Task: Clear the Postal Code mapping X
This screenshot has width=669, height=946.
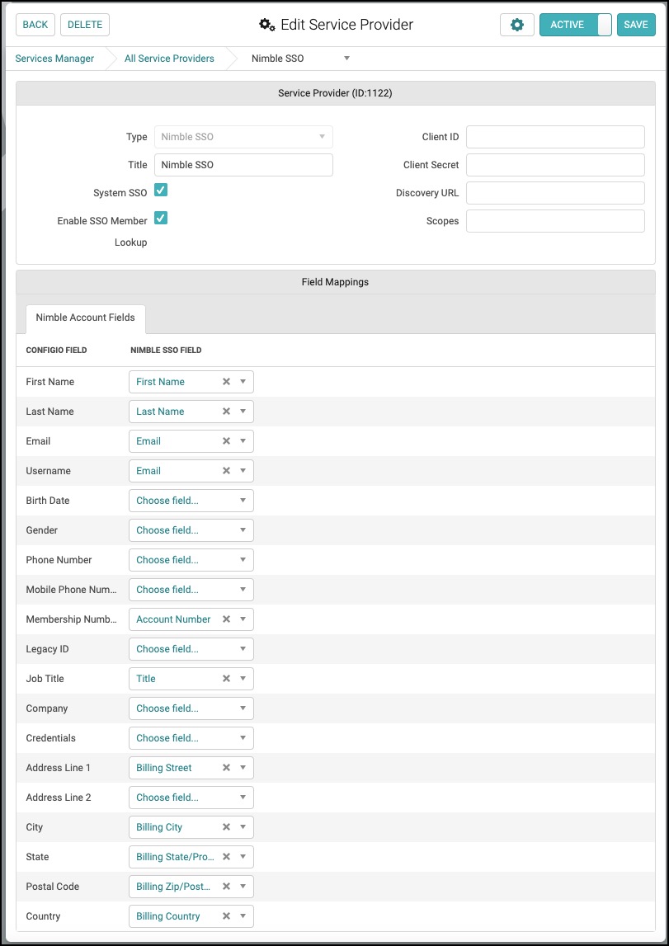Action: (226, 887)
